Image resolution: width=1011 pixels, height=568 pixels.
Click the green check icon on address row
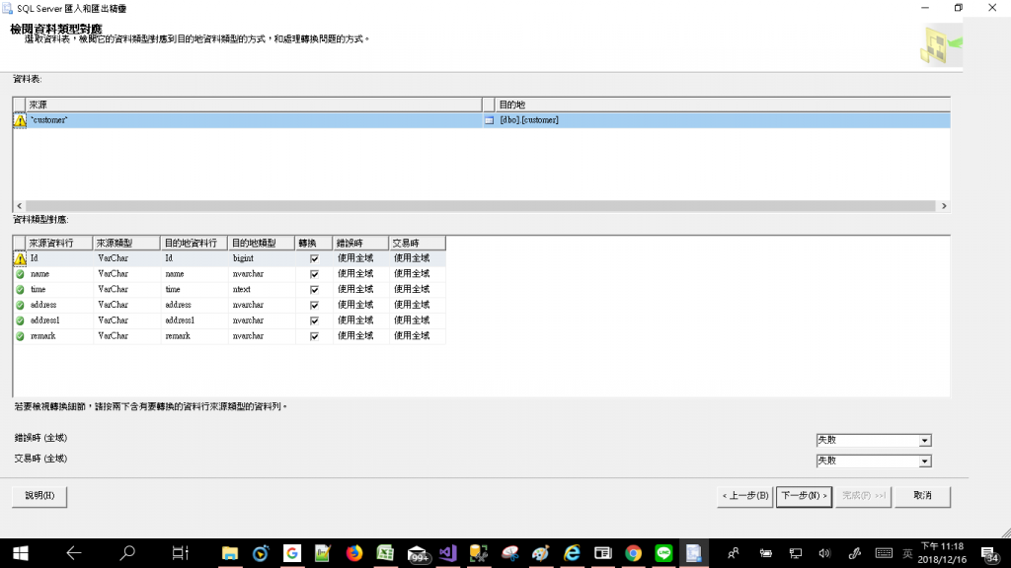tap(20, 306)
